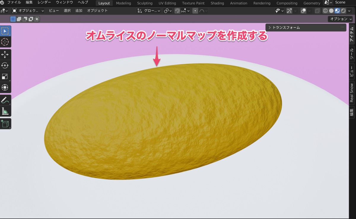
Task: Open the ビュー viewport menu
Action: point(54,11)
